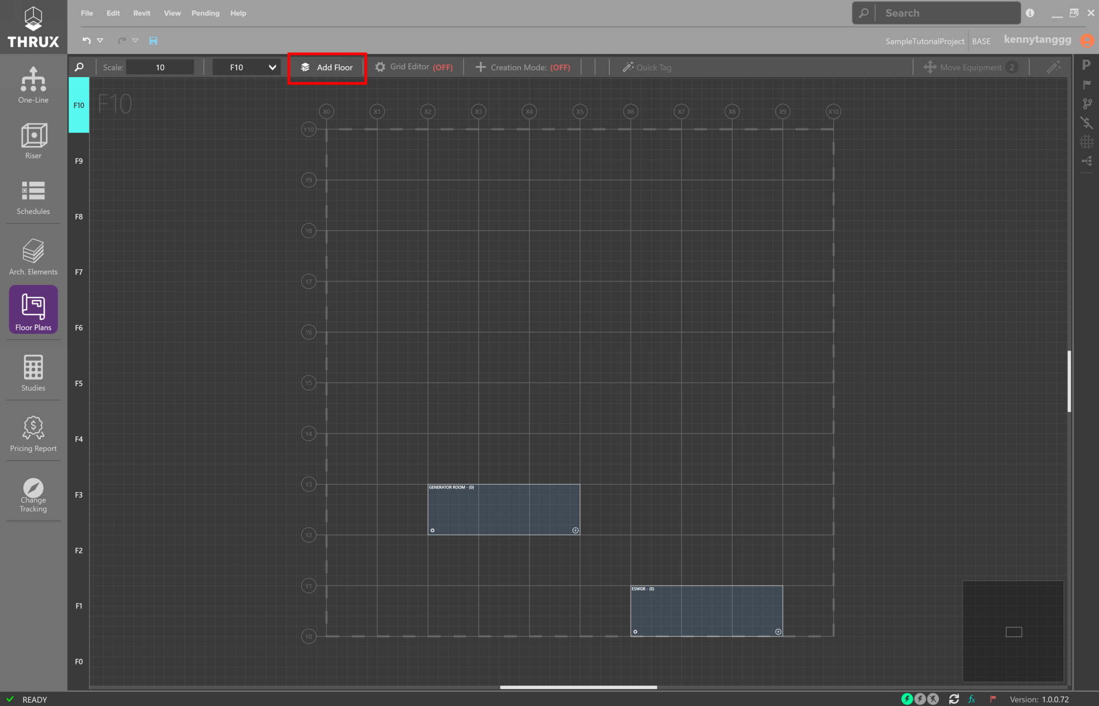
Task: Expand the undo history dropdown arrow
Action: coord(100,41)
